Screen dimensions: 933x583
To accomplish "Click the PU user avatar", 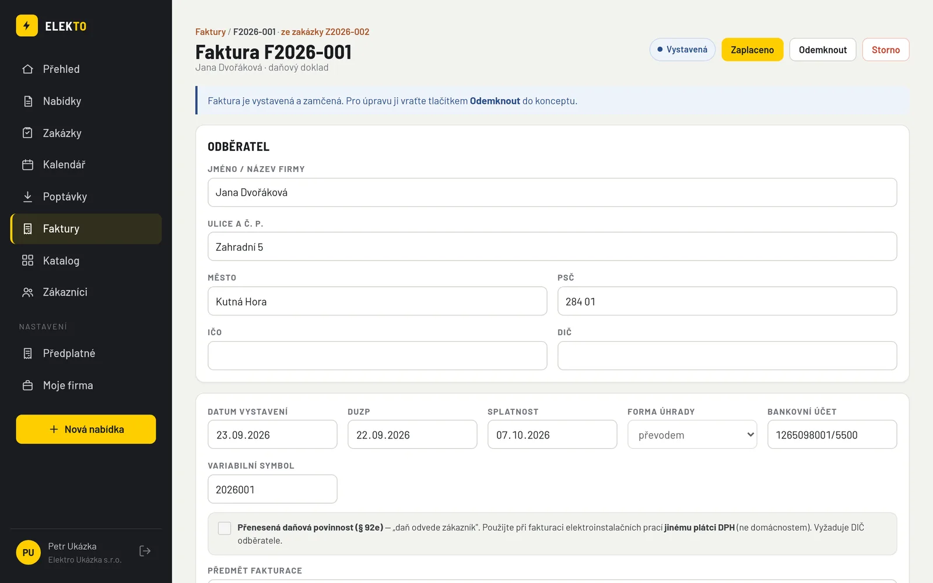I will 28,553.
